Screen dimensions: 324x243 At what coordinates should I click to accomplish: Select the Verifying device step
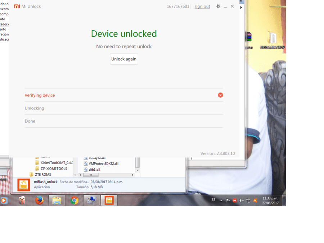(124, 95)
